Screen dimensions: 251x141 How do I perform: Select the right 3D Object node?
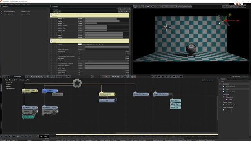point(50,108)
